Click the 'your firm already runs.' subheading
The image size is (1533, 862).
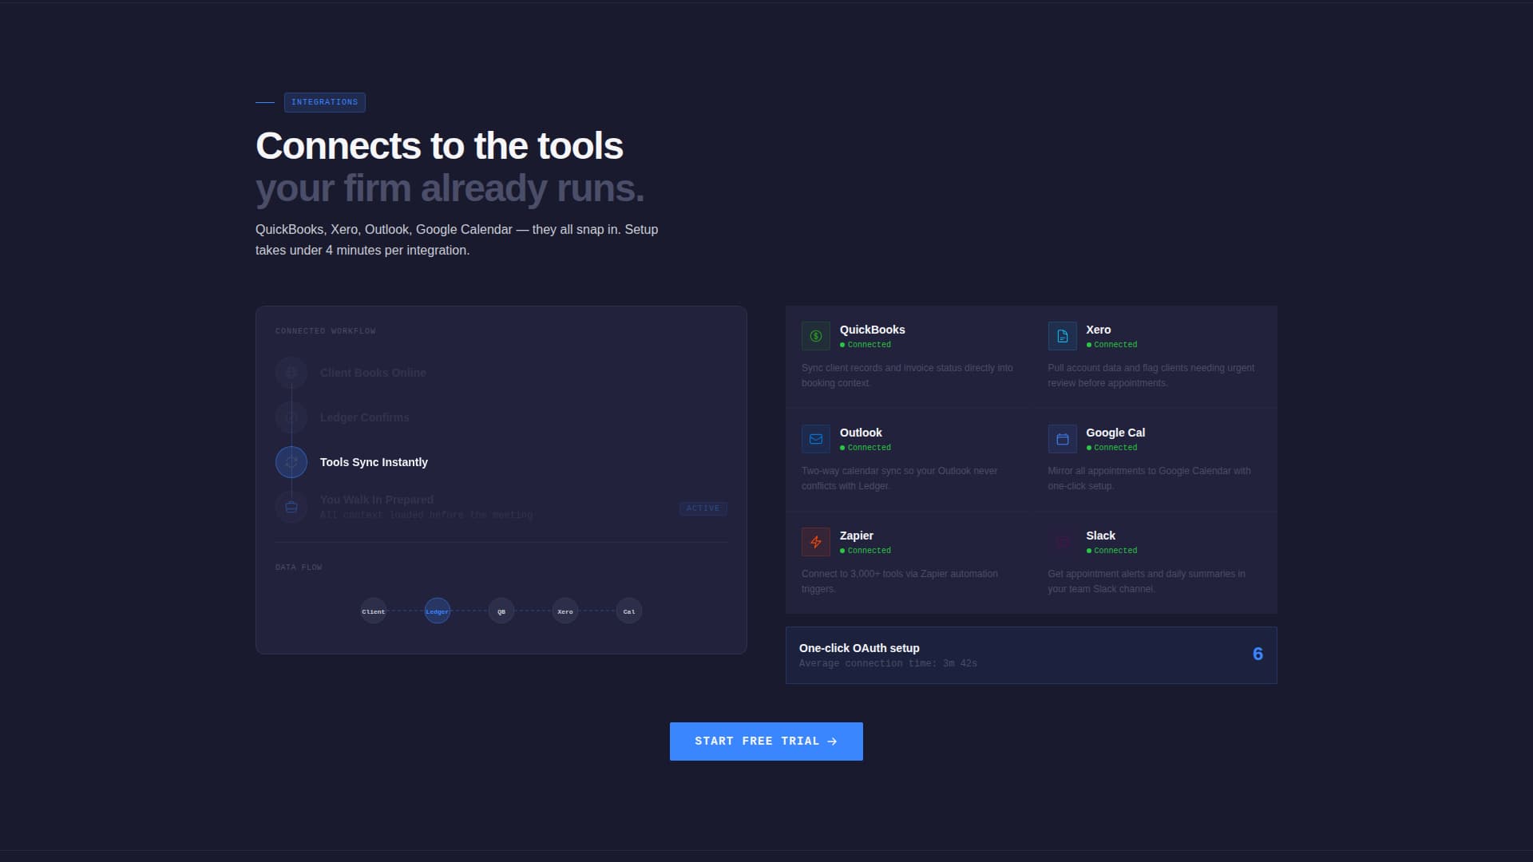point(450,188)
